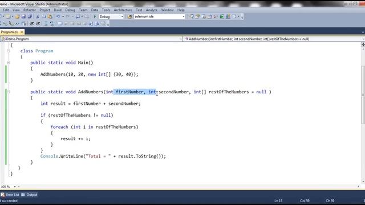Click the Open File folder icon

[17, 17]
